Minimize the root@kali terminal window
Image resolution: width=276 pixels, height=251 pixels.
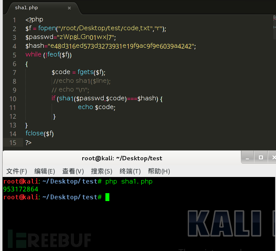pyautogui.click(x=247, y=157)
